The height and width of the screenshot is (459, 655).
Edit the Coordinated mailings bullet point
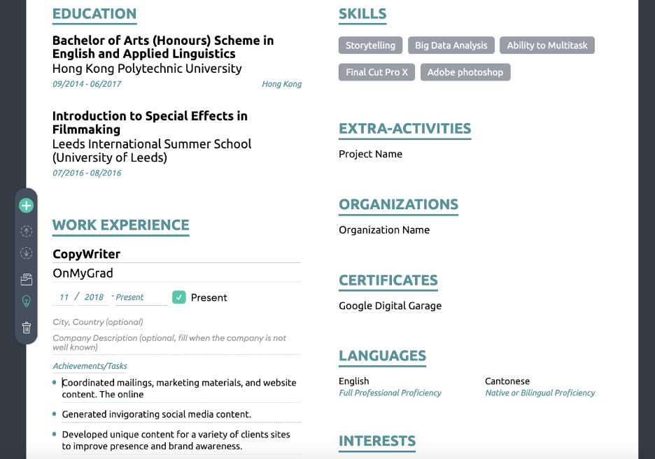[x=181, y=388]
